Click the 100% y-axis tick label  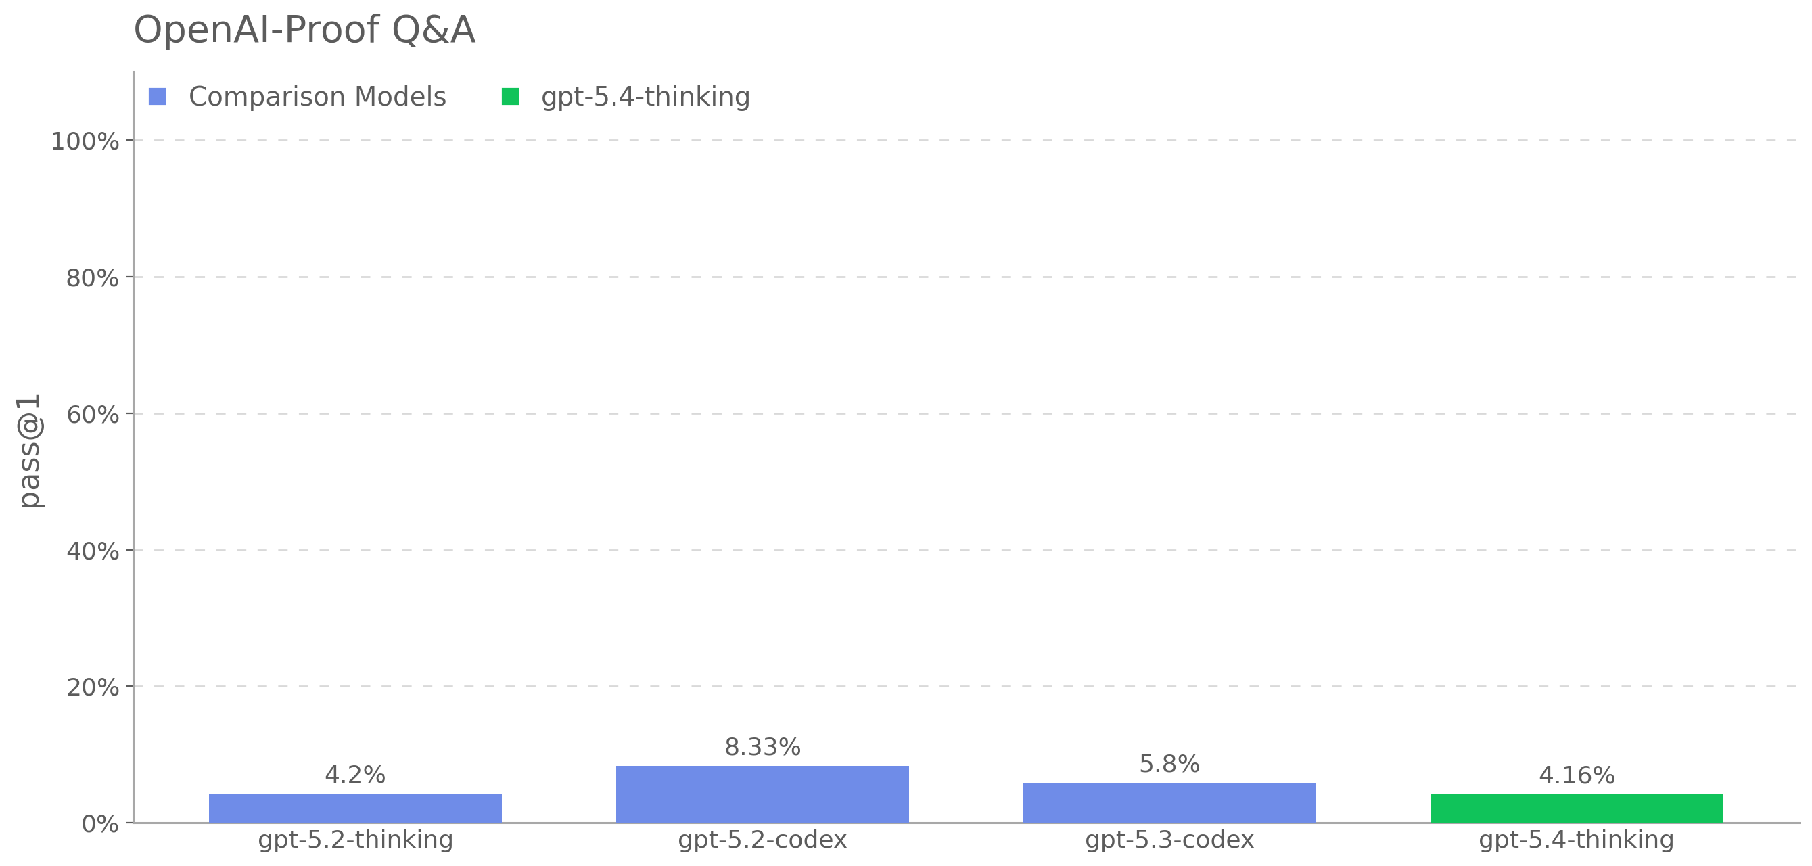[85, 141]
